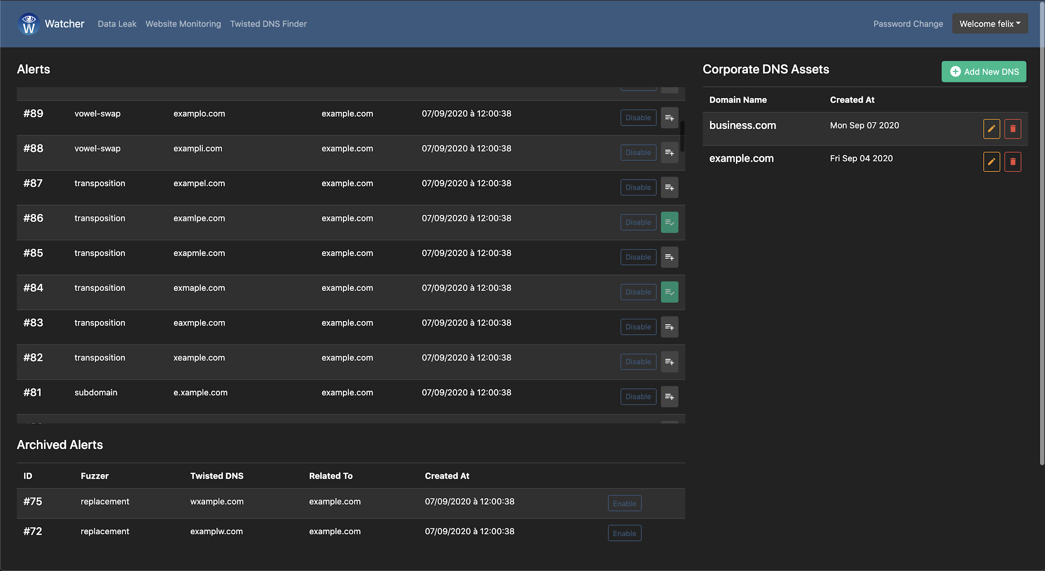Image resolution: width=1045 pixels, height=571 pixels.
Task: Click the Add New DNS button
Action: pyautogui.click(x=983, y=72)
